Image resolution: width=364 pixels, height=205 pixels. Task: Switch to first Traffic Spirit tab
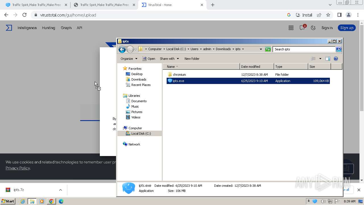tap(36, 5)
